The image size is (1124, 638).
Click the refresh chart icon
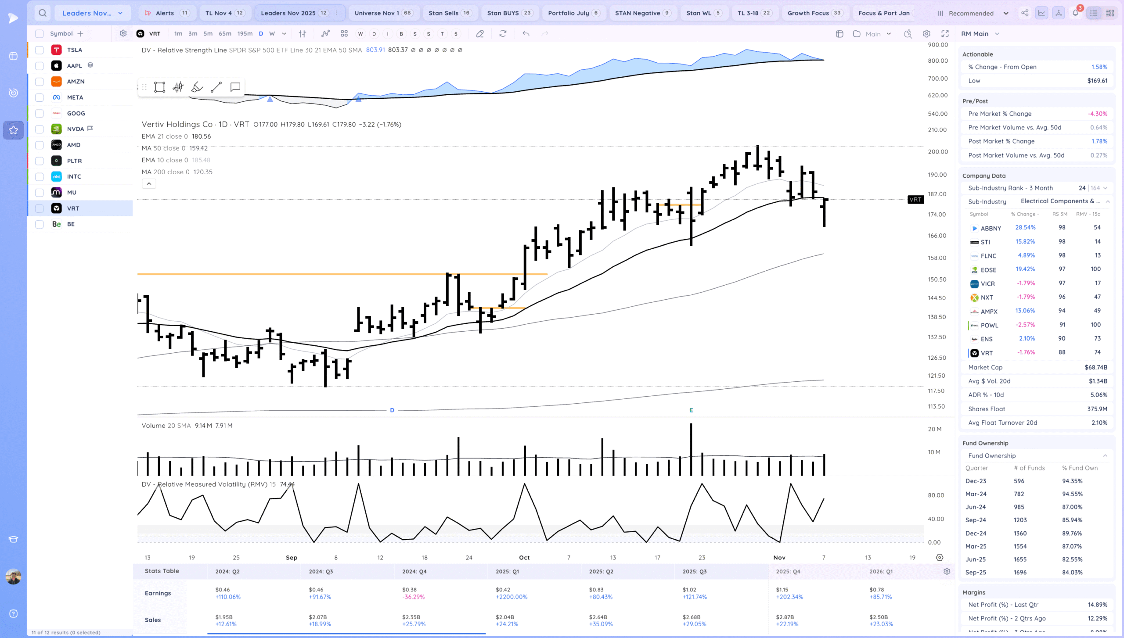(x=503, y=34)
